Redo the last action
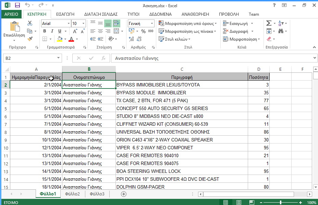The image size is (318, 205). point(41,5)
